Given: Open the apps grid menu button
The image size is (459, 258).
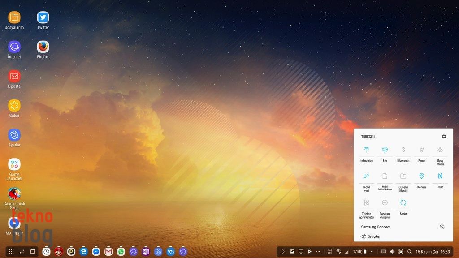Looking at the screenshot, I should pos(12,252).
